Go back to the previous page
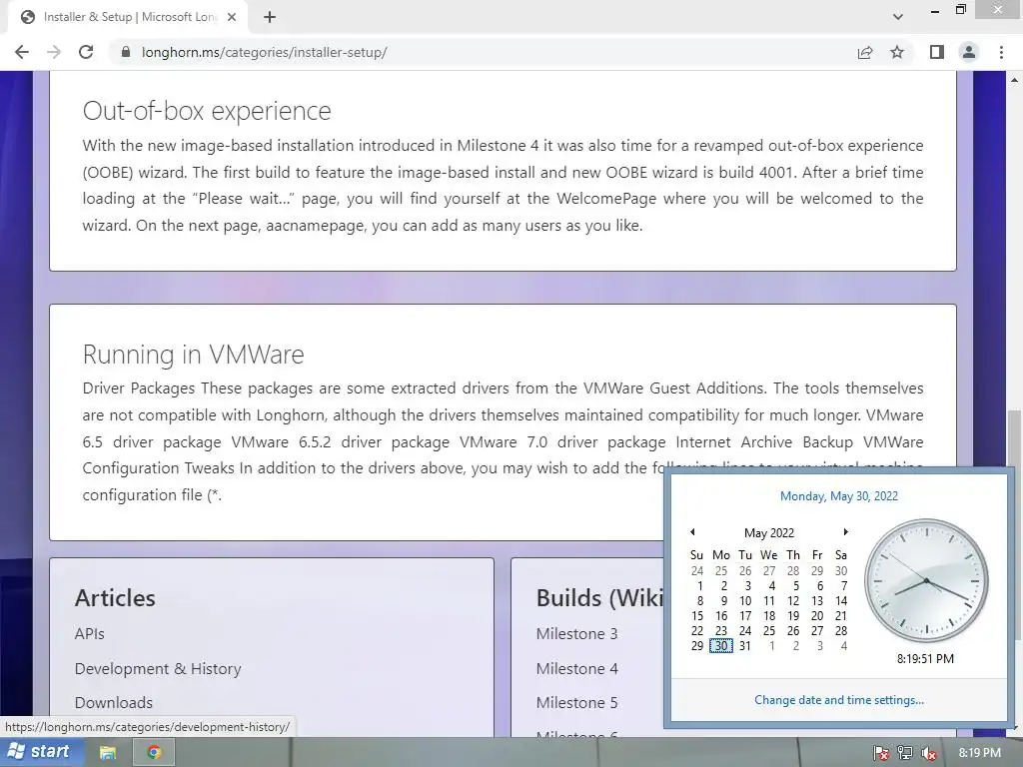1023x767 pixels. point(22,52)
